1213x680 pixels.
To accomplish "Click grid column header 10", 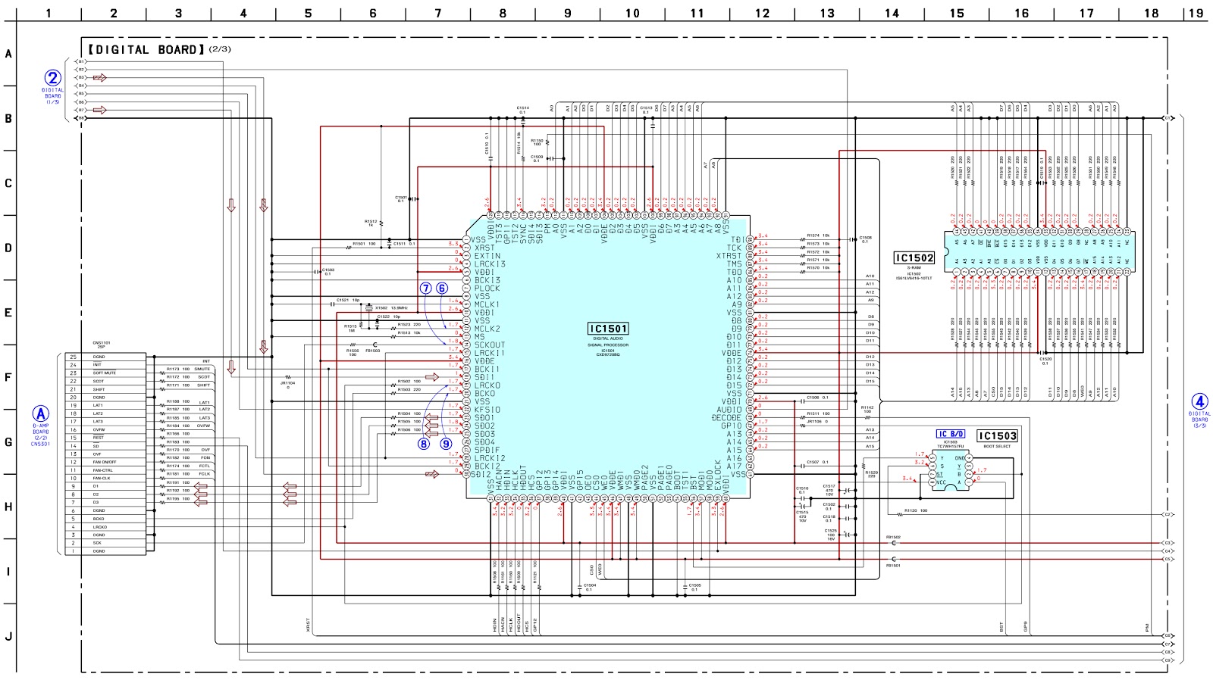I will pyautogui.click(x=632, y=13).
